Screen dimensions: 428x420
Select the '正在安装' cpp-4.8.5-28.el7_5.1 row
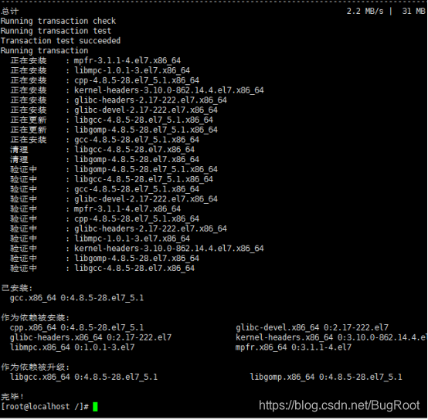[x=105, y=80]
